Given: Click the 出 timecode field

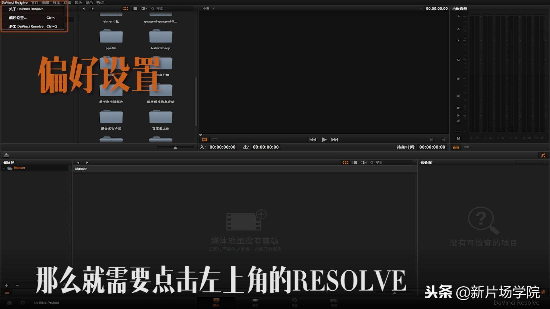Looking at the screenshot, I should point(266,147).
